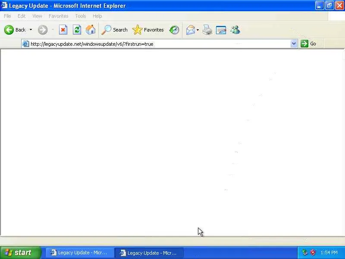Open the File menu
Image resolution: width=345 pixels, height=259 pixels.
point(7,16)
